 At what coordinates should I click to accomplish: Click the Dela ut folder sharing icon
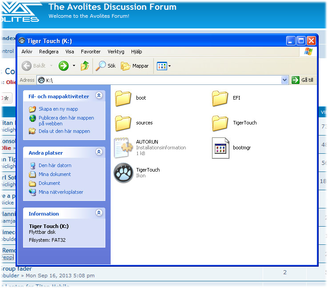coord(32,131)
